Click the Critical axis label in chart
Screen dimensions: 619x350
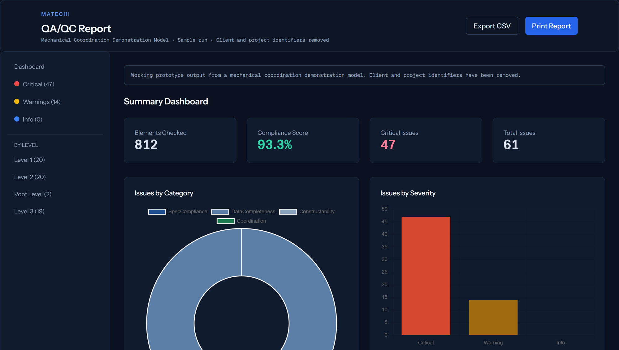(x=426, y=343)
